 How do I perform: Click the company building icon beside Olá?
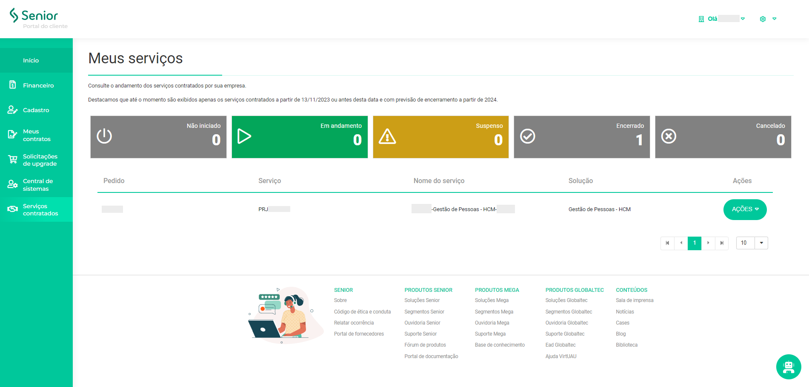click(701, 19)
